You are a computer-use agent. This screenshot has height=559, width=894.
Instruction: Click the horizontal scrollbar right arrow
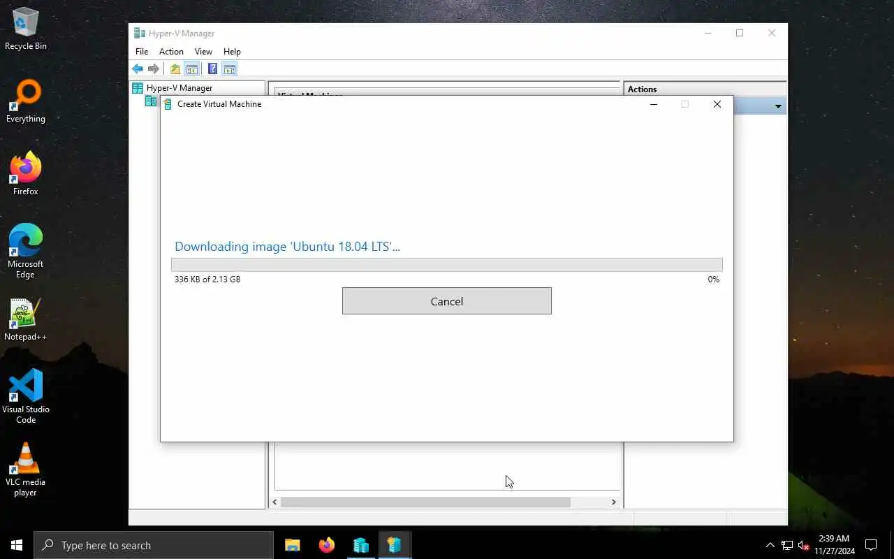coord(614,502)
